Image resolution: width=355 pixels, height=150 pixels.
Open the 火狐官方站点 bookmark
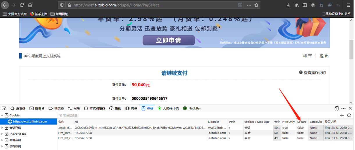point(15,14)
